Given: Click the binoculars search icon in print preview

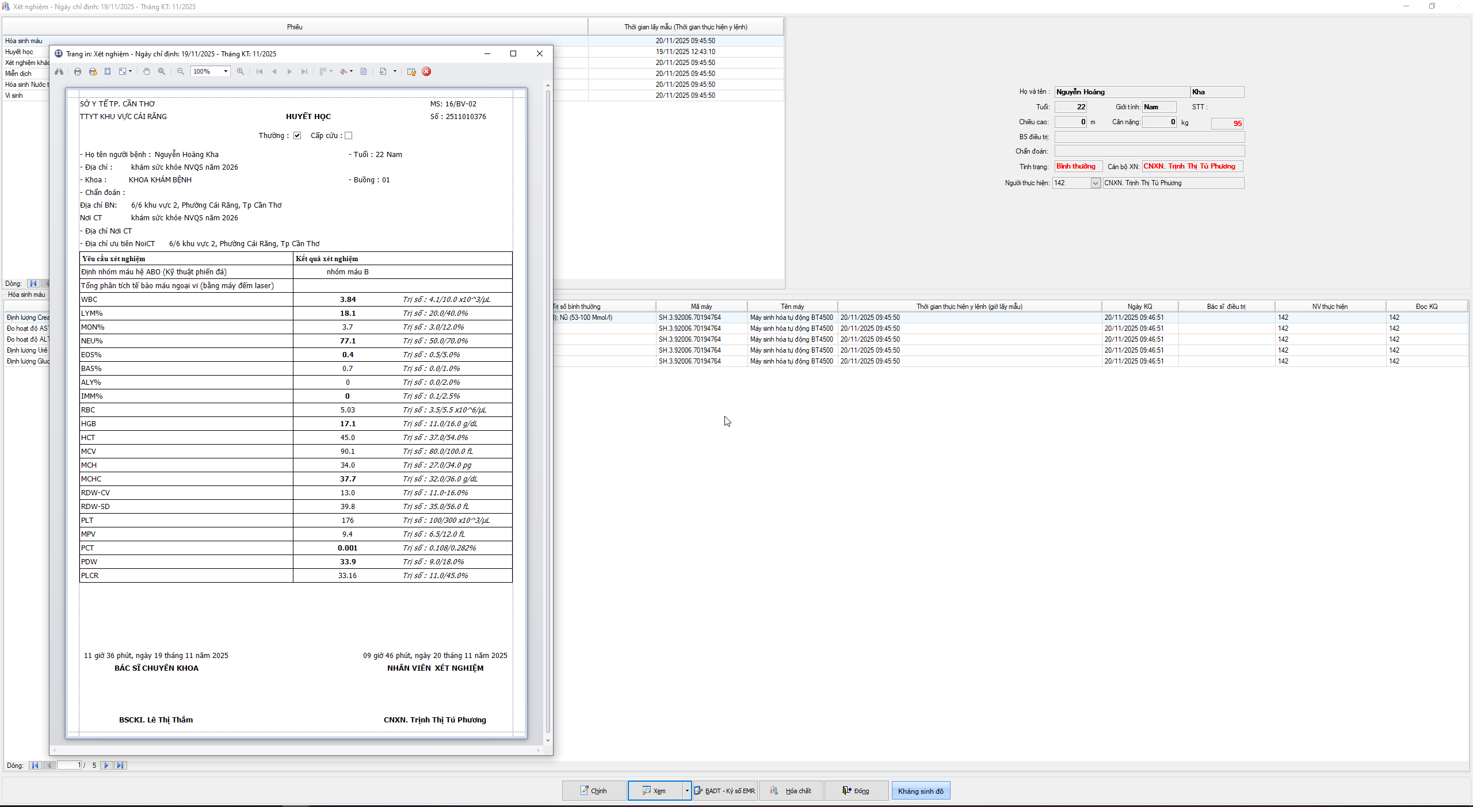Looking at the screenshot, I should [x=59, y=71].
